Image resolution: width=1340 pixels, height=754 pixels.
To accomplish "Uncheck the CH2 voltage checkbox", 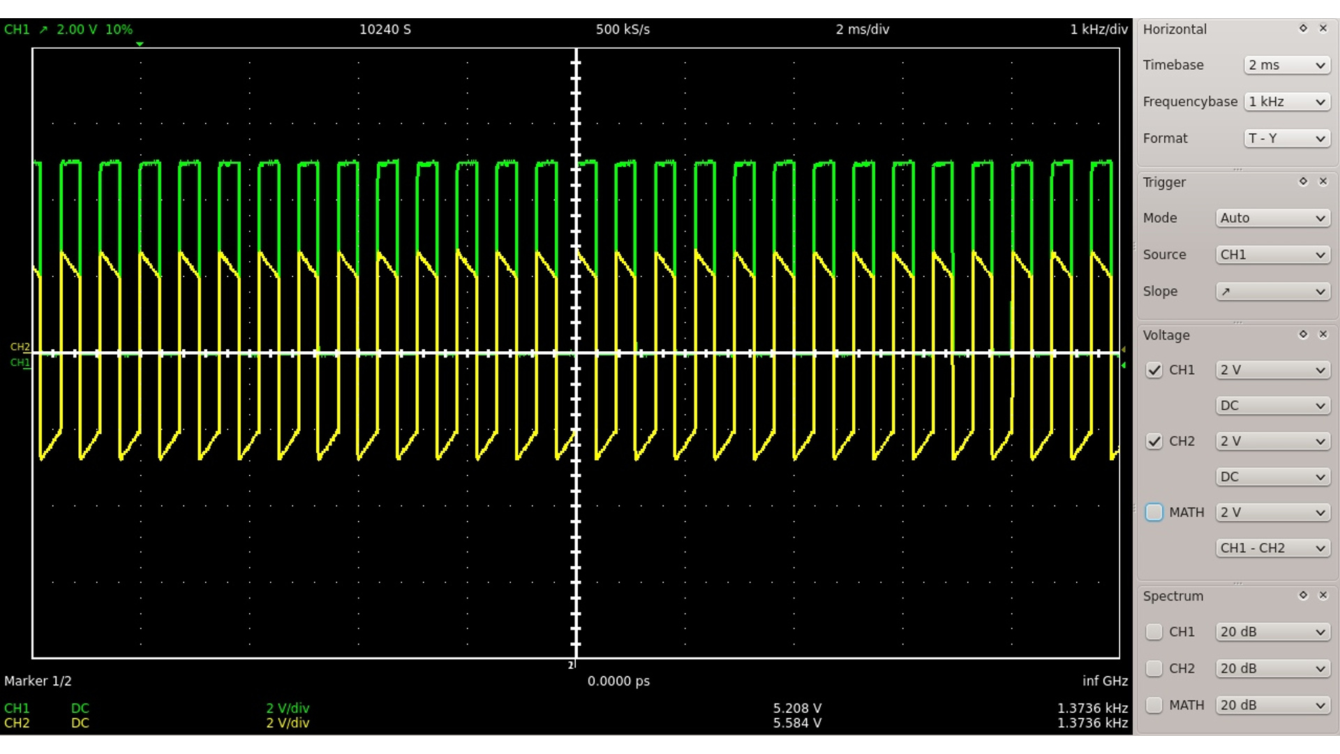I will pos(1154,441).
